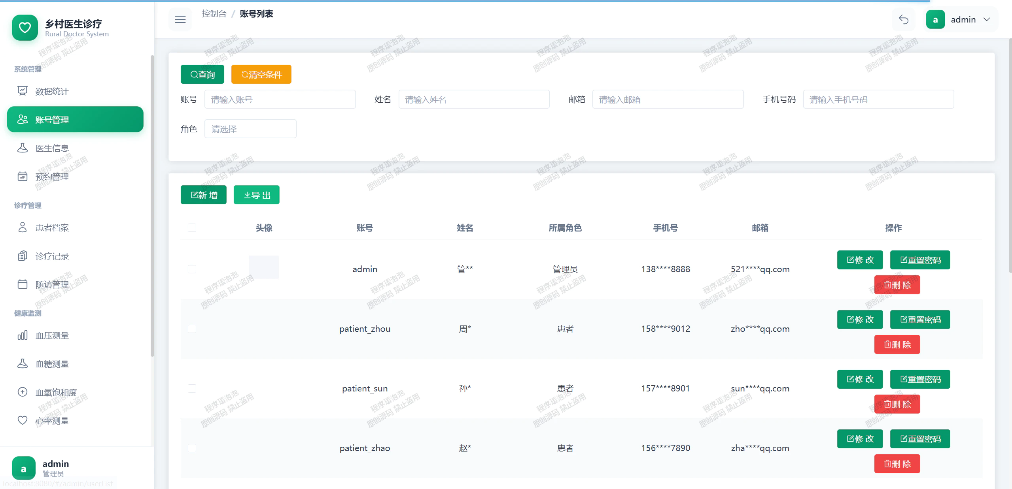Open 医生信息 menu item
Screen dimensions: 1012x489
tap(75, 148)
